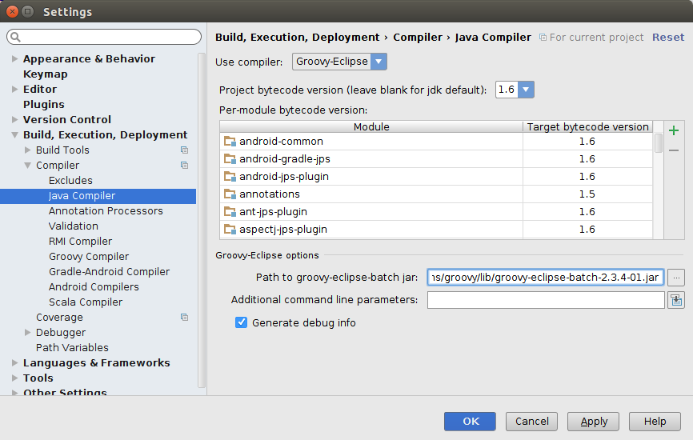Open Path Variables settings
The width and height of the screenshot is (693, 440).
pyautogui.click(x=72, y=348)
